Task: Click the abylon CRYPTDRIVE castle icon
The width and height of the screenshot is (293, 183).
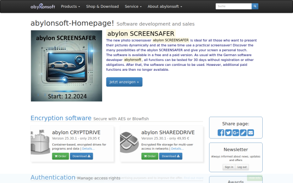Action: coord(41,142)
